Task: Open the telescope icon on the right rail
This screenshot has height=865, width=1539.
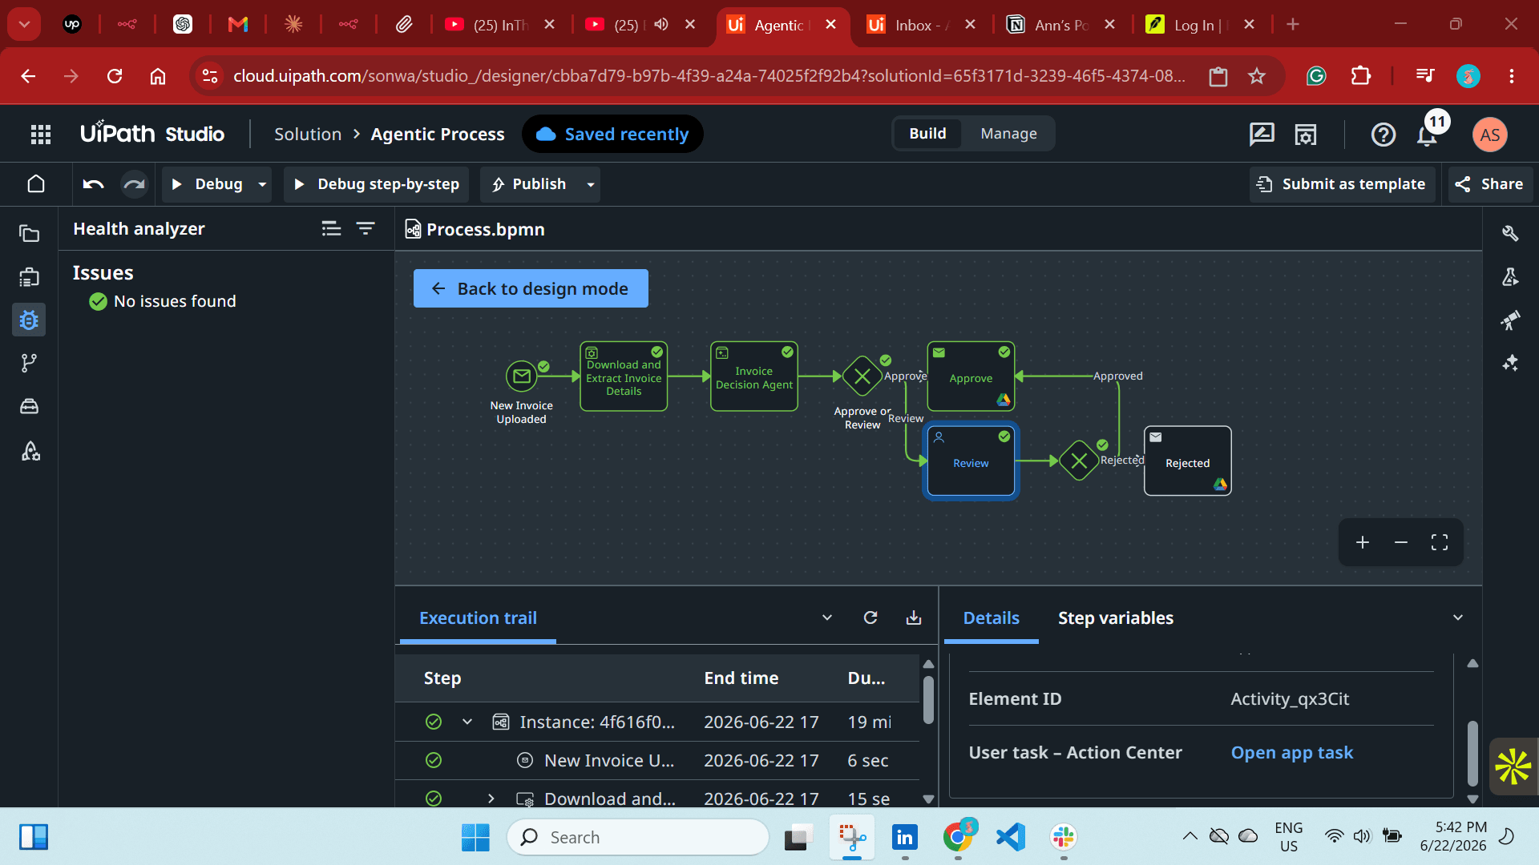Action: [1510, 320]
